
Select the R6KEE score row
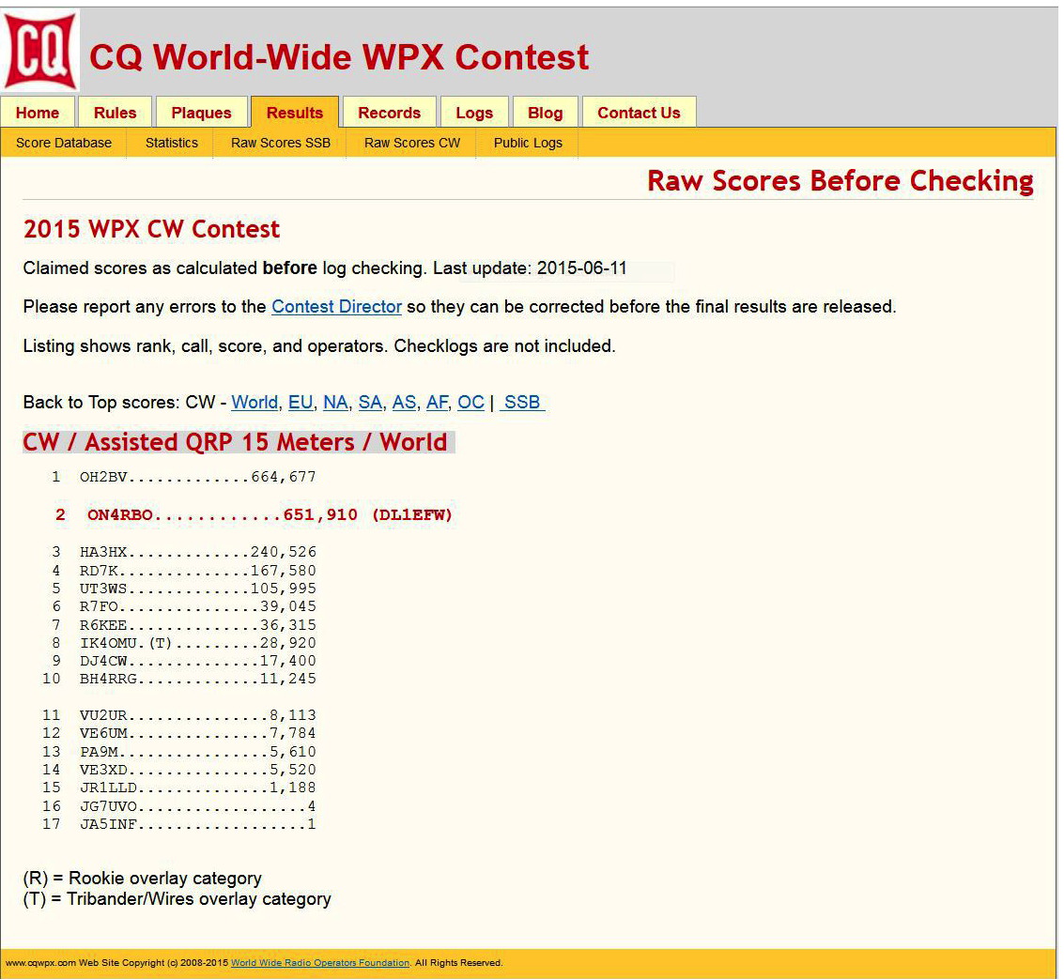point(184,625)
